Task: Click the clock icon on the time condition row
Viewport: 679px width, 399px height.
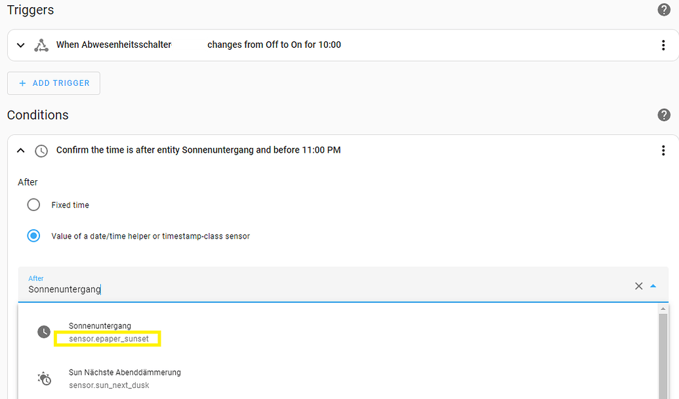Action: coord(41,151)
